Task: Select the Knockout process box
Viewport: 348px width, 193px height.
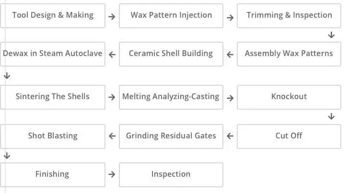Action: point(289,97)
